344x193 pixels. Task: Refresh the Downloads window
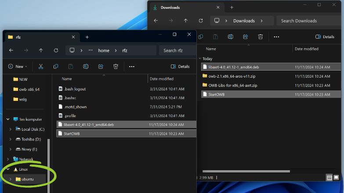click(201, 21)
